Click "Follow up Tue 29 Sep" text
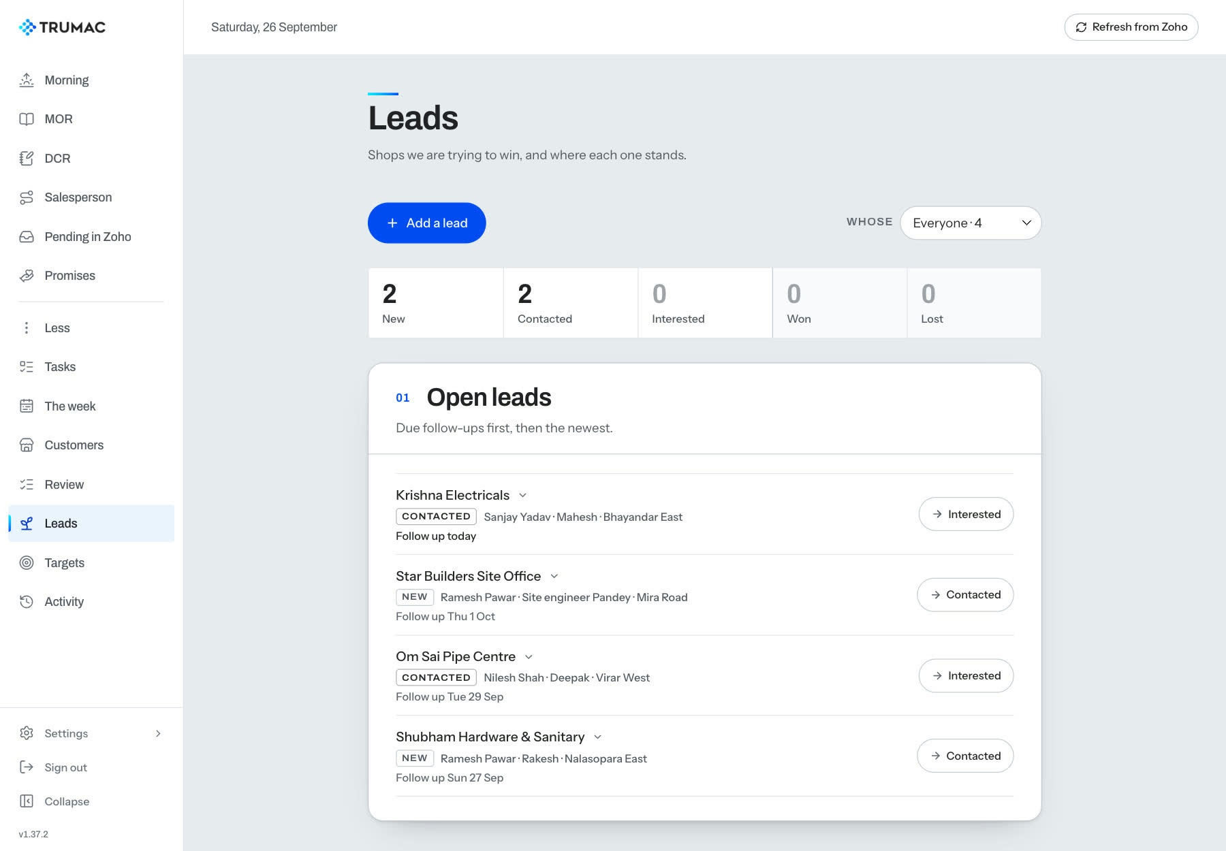This screenshot has width=1226, height=851. [x=450, y=697]
